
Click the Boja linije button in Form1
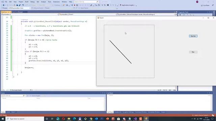coord(193,36)
